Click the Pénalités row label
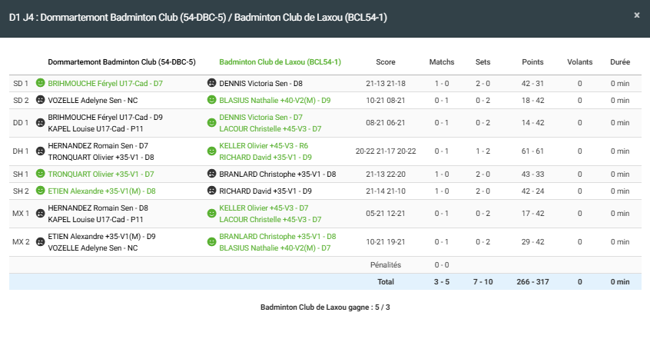The image size is (650, 339). click(386, 264)
